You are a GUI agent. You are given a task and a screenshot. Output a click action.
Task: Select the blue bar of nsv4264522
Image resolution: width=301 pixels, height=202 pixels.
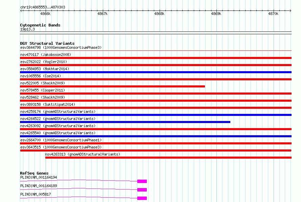pos(125,122)
